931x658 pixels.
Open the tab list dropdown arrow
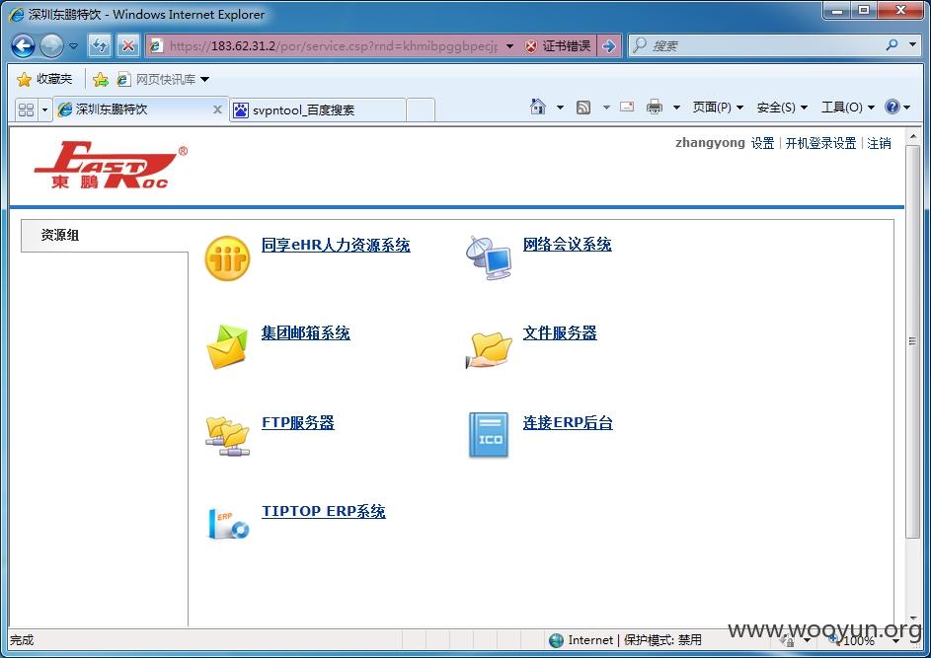pos(44,110)
